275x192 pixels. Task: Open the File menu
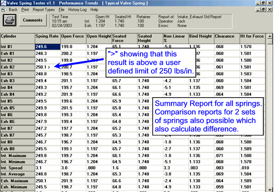click(62, 10)
